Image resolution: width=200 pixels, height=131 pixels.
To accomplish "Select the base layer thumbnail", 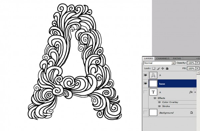I will 153,84.
